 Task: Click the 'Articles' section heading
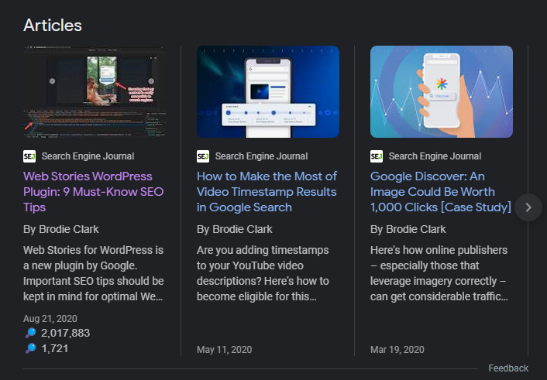point(53,26)
